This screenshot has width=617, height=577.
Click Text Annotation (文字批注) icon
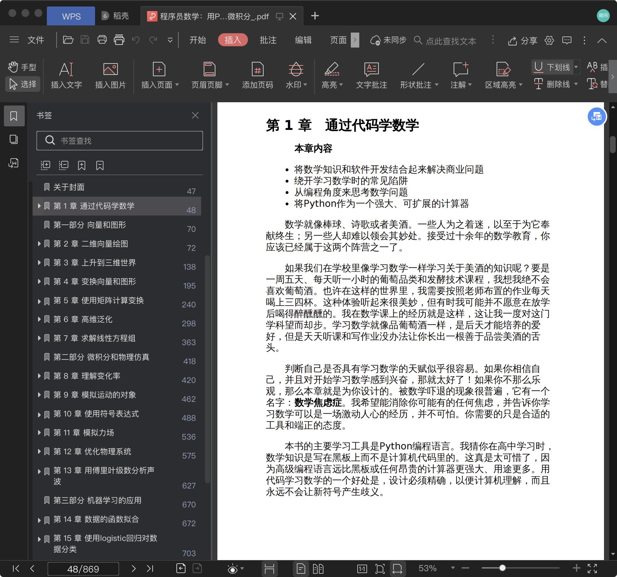click(x=371, y=69)
